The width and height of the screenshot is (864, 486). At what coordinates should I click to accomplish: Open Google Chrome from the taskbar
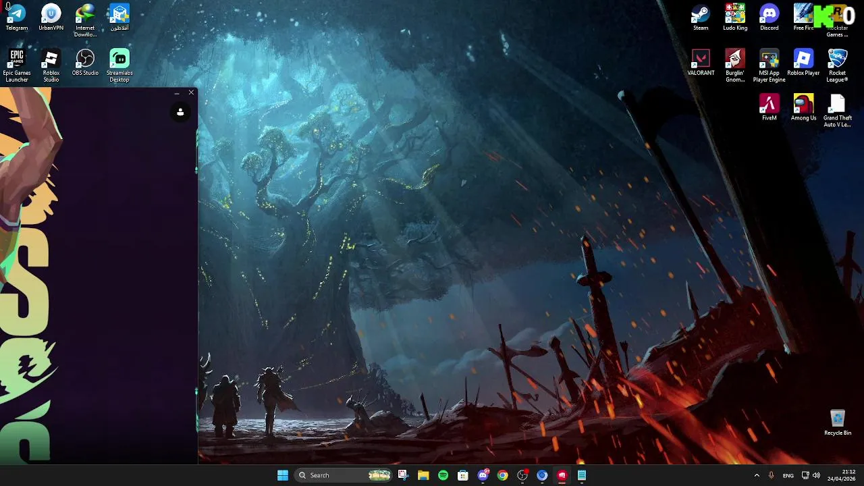pos(502,475)
